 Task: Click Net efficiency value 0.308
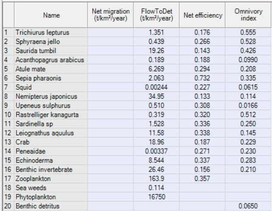[202, 105]
